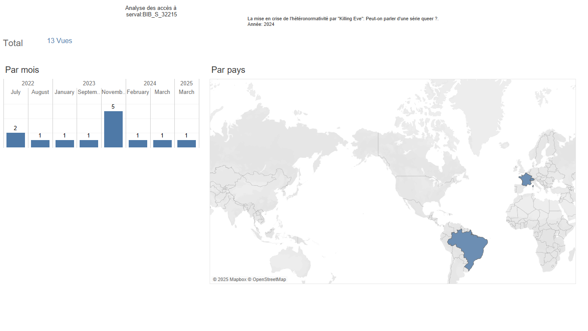This screenshot has width=588, height=331.
Task: Click the 'Par pays' heading
Action: point(228,70)
